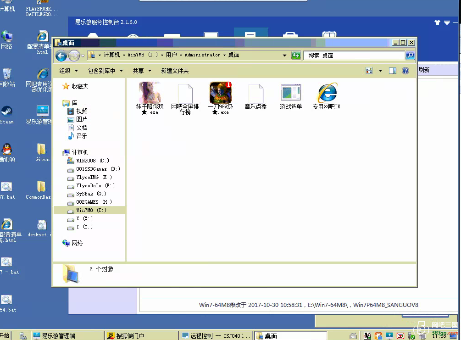461x340 pixels.
Task: Click the keyboard icon in system tray
Action: (x=353, y=336)
